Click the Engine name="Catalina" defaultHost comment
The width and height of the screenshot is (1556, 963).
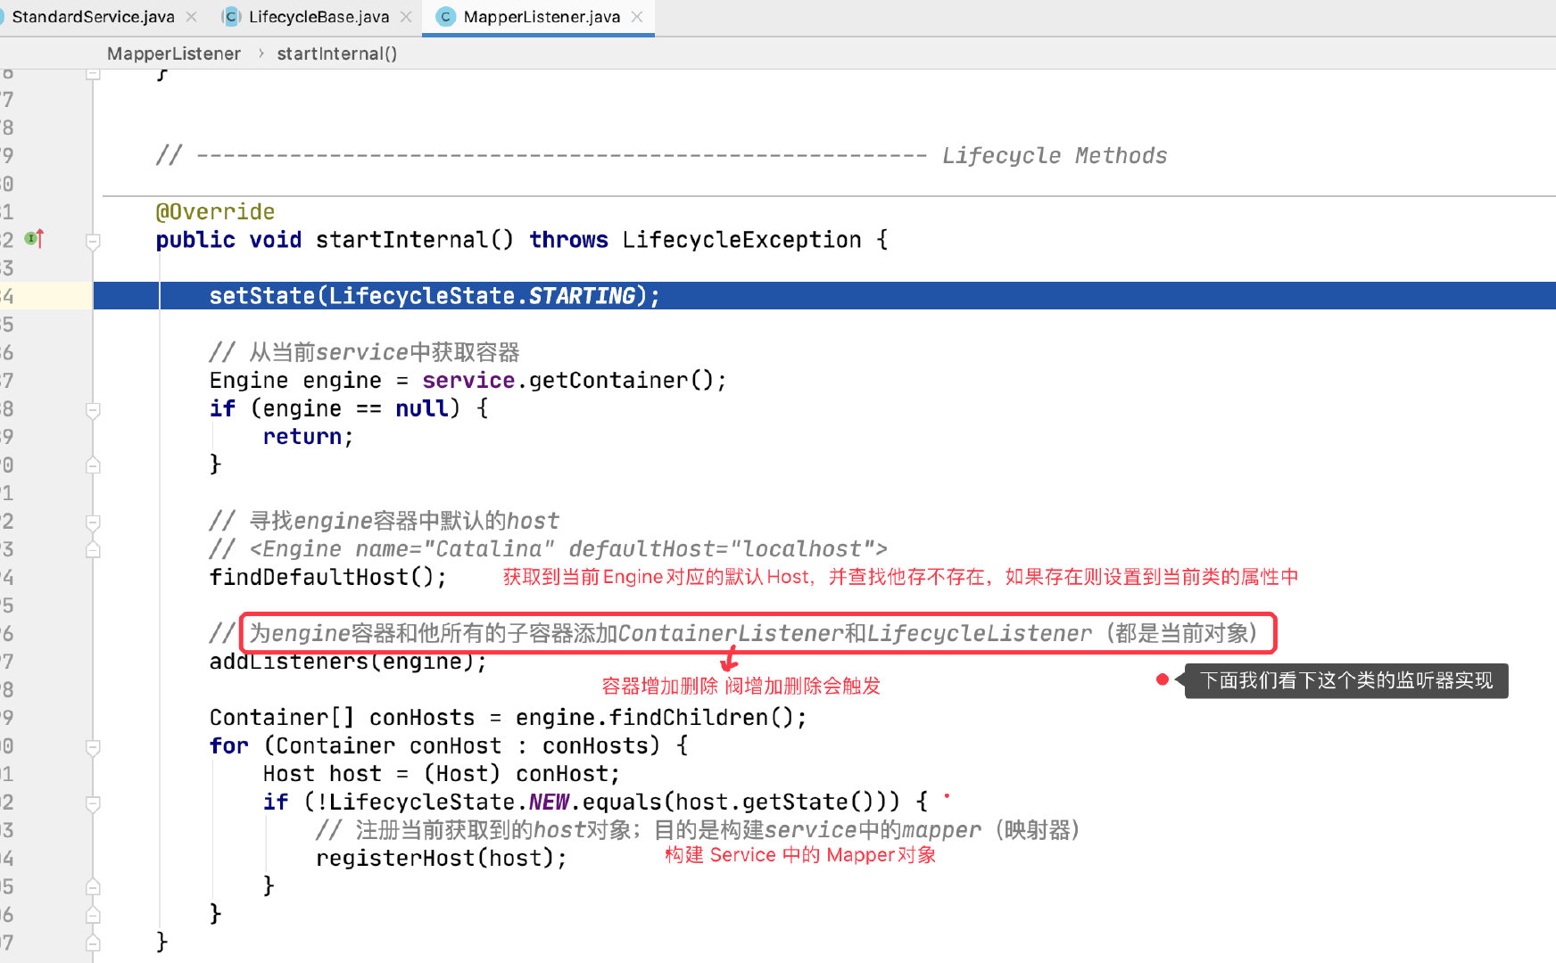pos(548,548)
